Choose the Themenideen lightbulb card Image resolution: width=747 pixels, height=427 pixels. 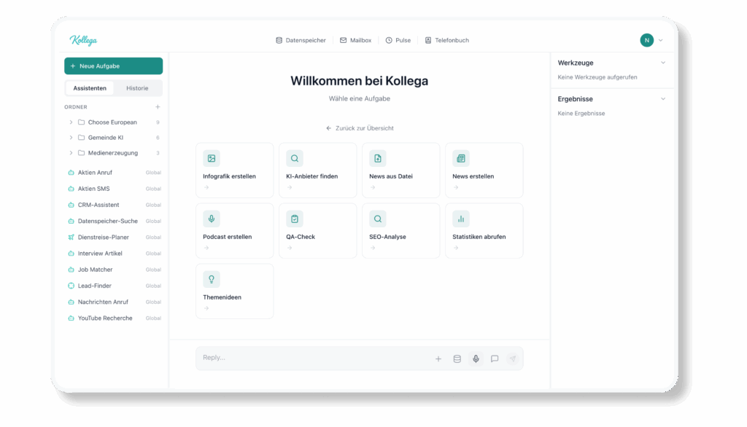tap(234, 291)
